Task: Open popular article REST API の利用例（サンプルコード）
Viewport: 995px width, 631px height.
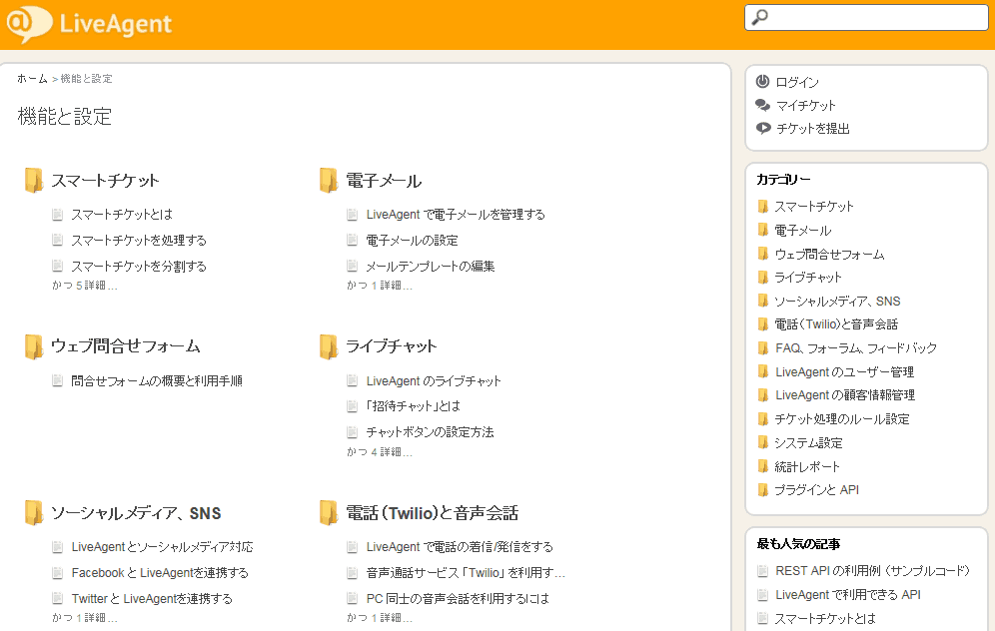Action: pos(872,571)
